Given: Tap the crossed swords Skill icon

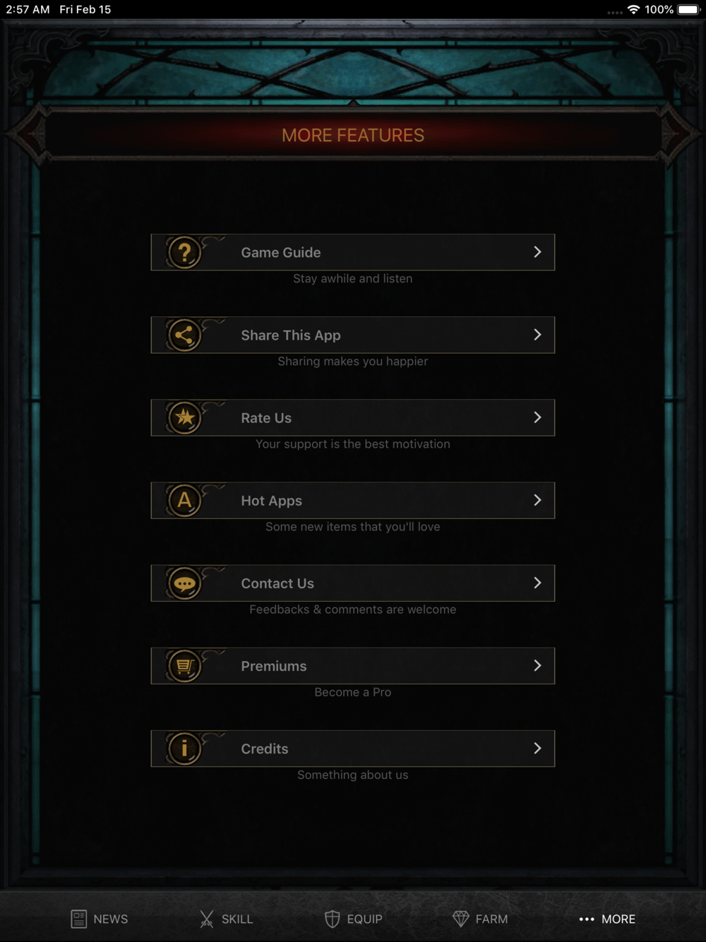Looking at the screenshot, I should coord(206,919).
